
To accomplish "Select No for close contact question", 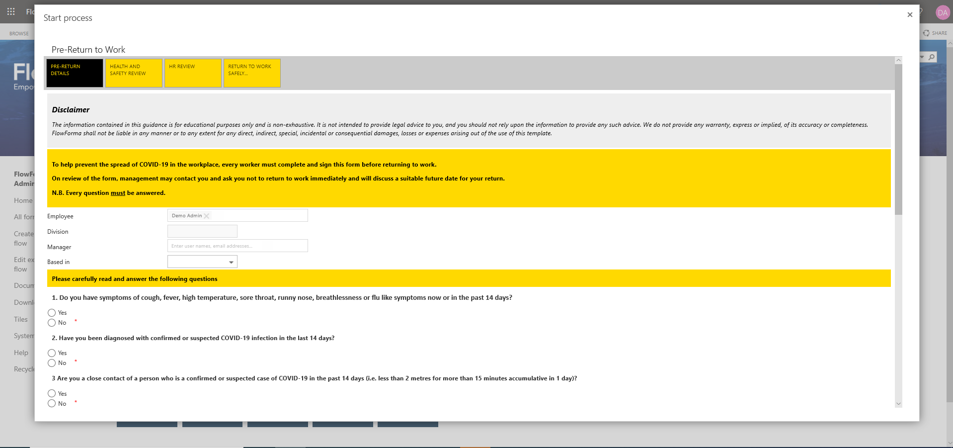I will click(52, 404).
